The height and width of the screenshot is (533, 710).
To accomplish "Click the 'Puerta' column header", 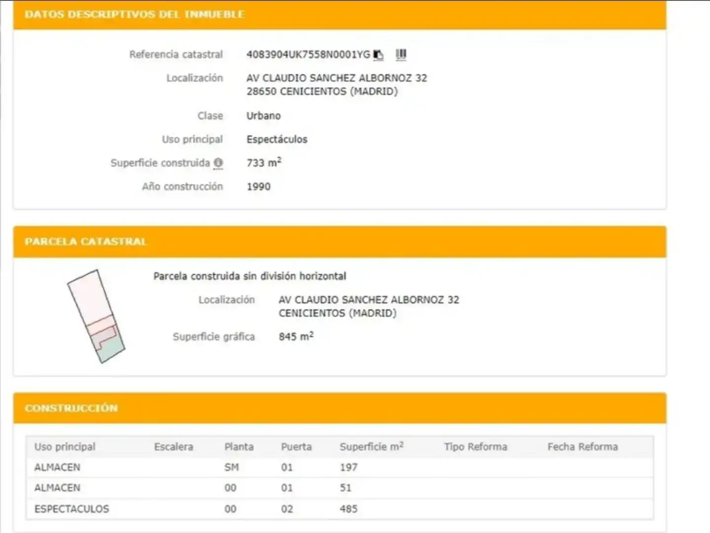I will point(297,447).
